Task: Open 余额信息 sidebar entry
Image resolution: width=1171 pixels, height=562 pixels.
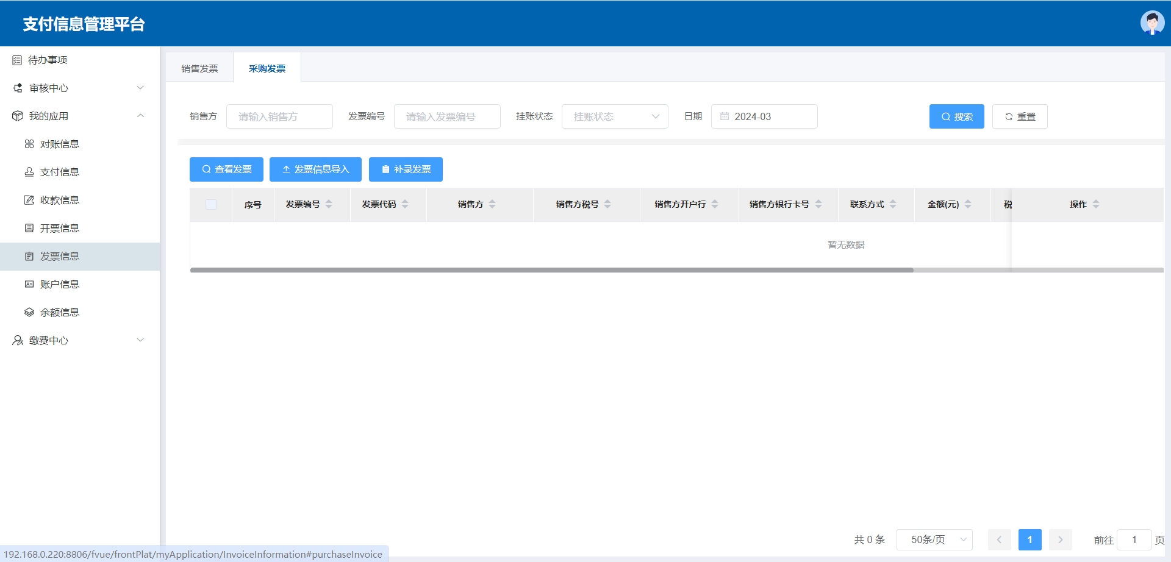Action: point(59,313)
